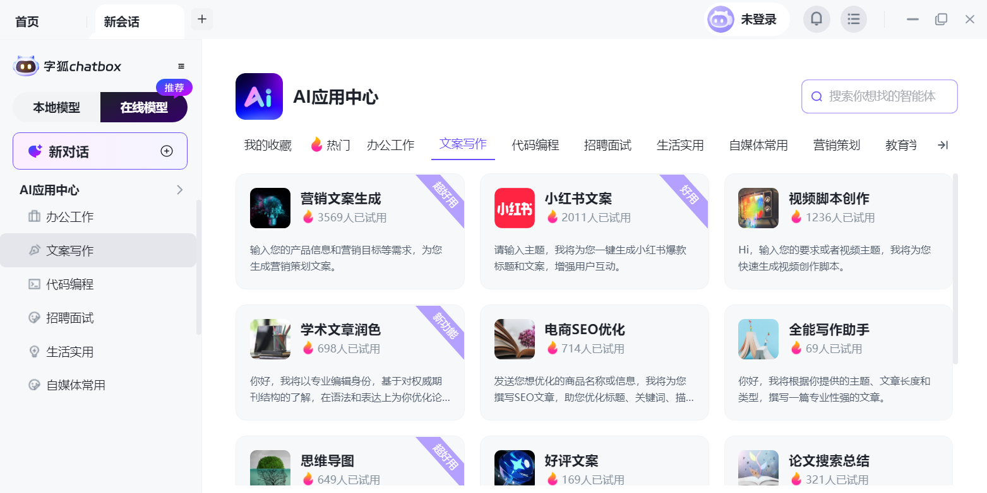Go to the 首页 window tab

coord(27,21)
